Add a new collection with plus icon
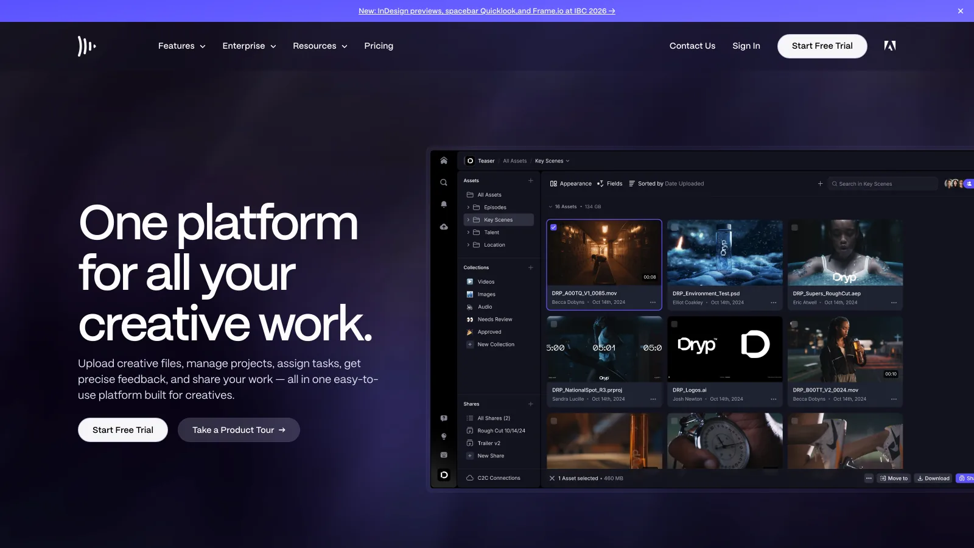The height and width of the screenshot is (548, 974). tap(531, 268)
